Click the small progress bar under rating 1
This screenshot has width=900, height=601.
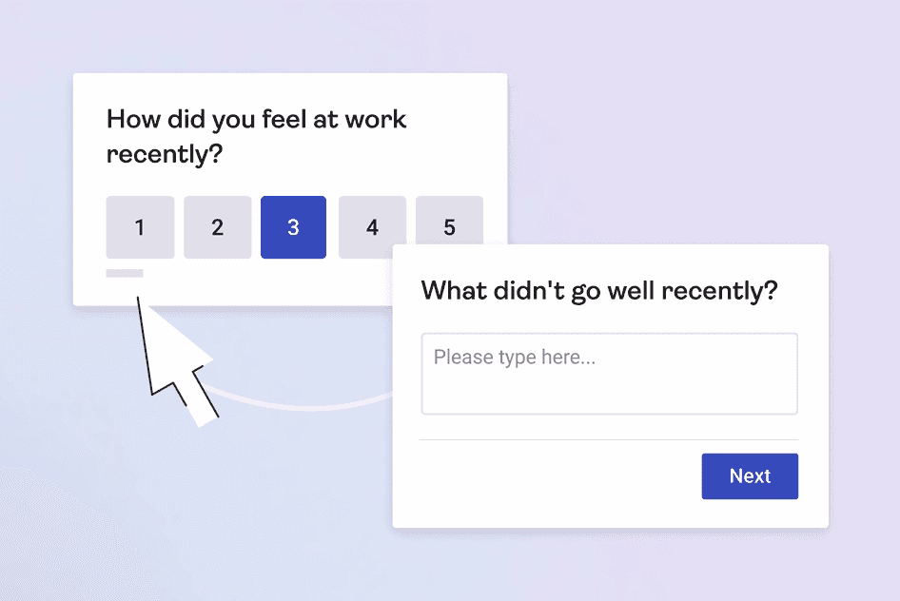pyautogui.click(x=125, y=273)
